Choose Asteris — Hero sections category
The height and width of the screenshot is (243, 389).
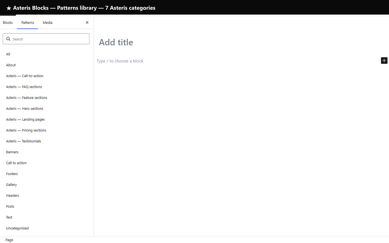point(47,108)
